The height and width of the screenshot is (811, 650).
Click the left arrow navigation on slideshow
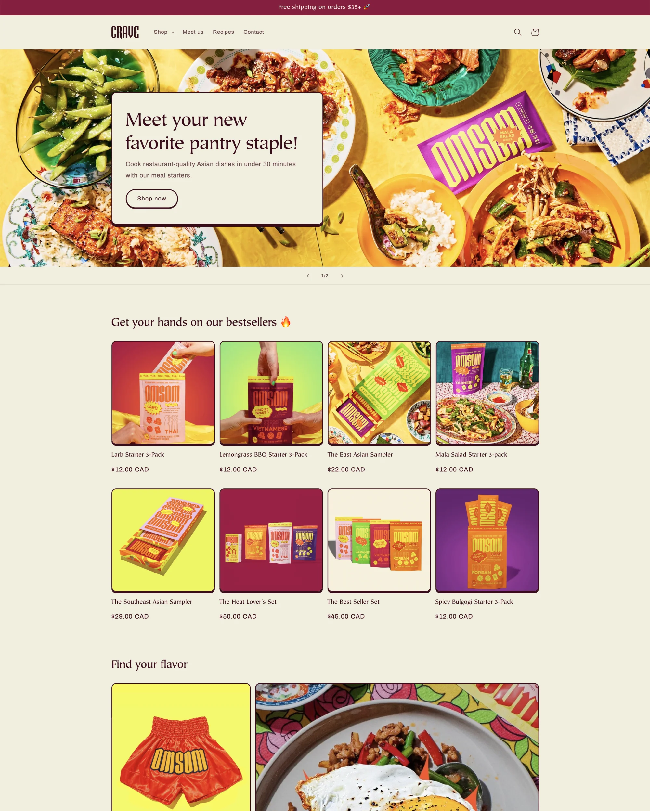[308, 276]
